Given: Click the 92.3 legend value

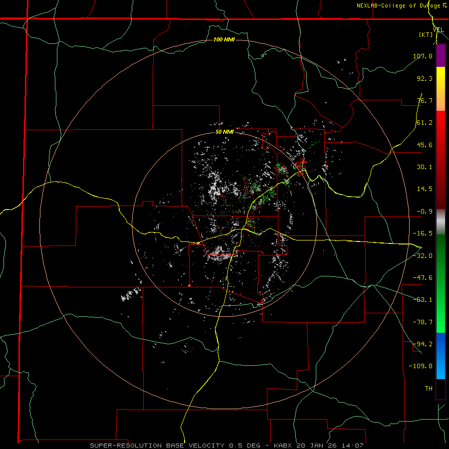Looking at the screenshot, I should 425,78.
